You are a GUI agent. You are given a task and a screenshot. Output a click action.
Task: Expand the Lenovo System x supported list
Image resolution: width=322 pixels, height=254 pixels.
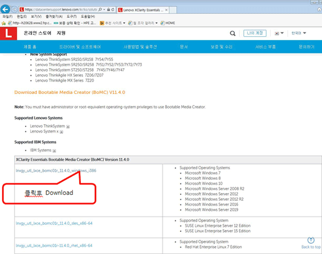61,132
